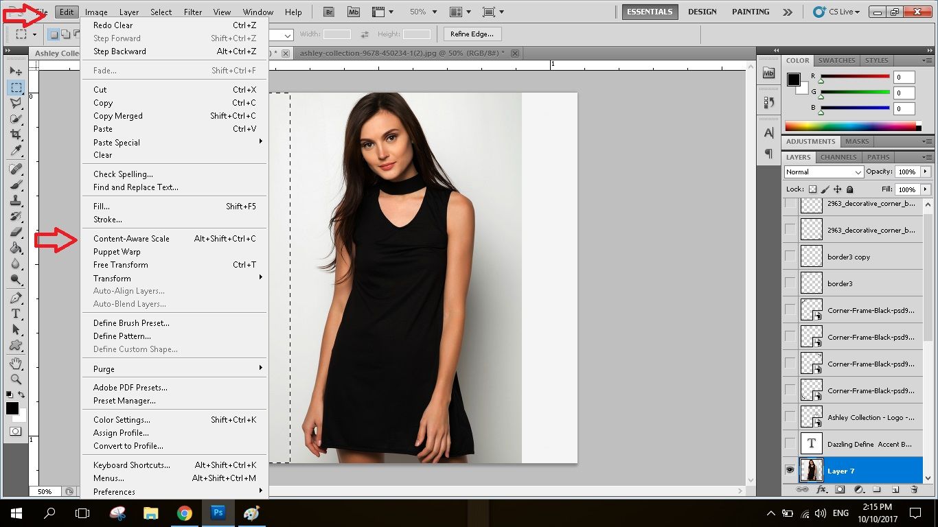This screenshot has width=938, height=527.
Task: Select the Eyedropper tool
Action: 16,150
